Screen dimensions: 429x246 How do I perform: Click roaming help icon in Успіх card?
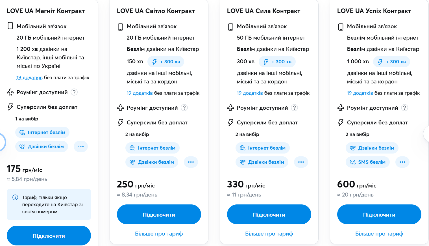pos(404,108)
